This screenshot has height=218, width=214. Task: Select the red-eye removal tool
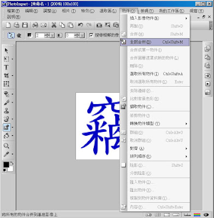(x=7, y=94)
